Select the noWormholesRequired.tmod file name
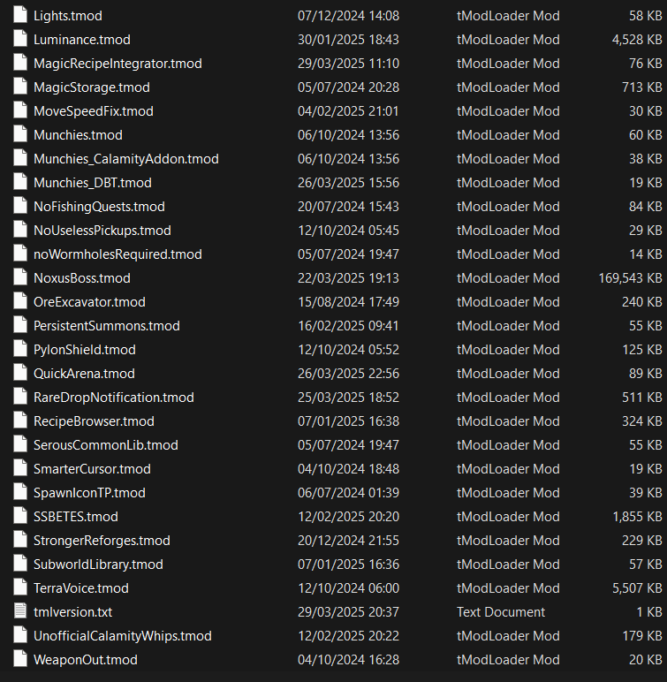Viewport: 667px width, 682px height. pyautogui.click(x=117, y=254)
